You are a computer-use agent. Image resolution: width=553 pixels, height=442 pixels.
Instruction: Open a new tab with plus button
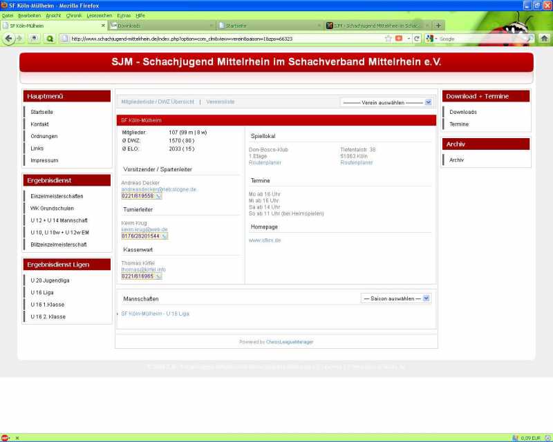[x=438, y=26]
